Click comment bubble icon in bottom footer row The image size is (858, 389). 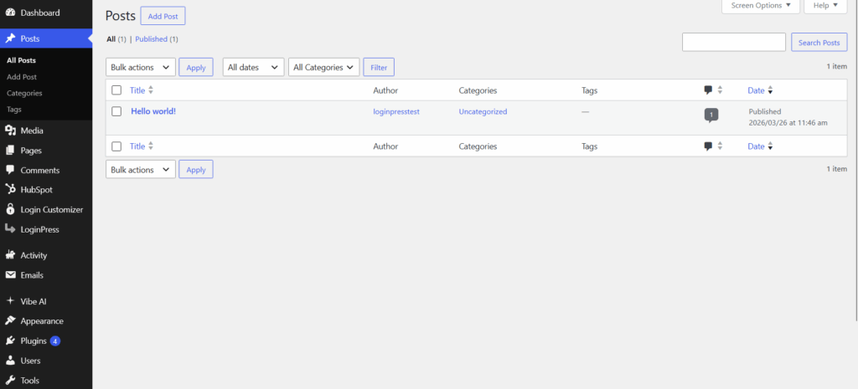(708, 146)
